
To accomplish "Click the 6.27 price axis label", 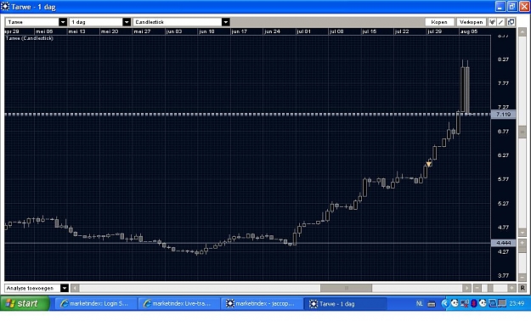I will click(503, 155).
